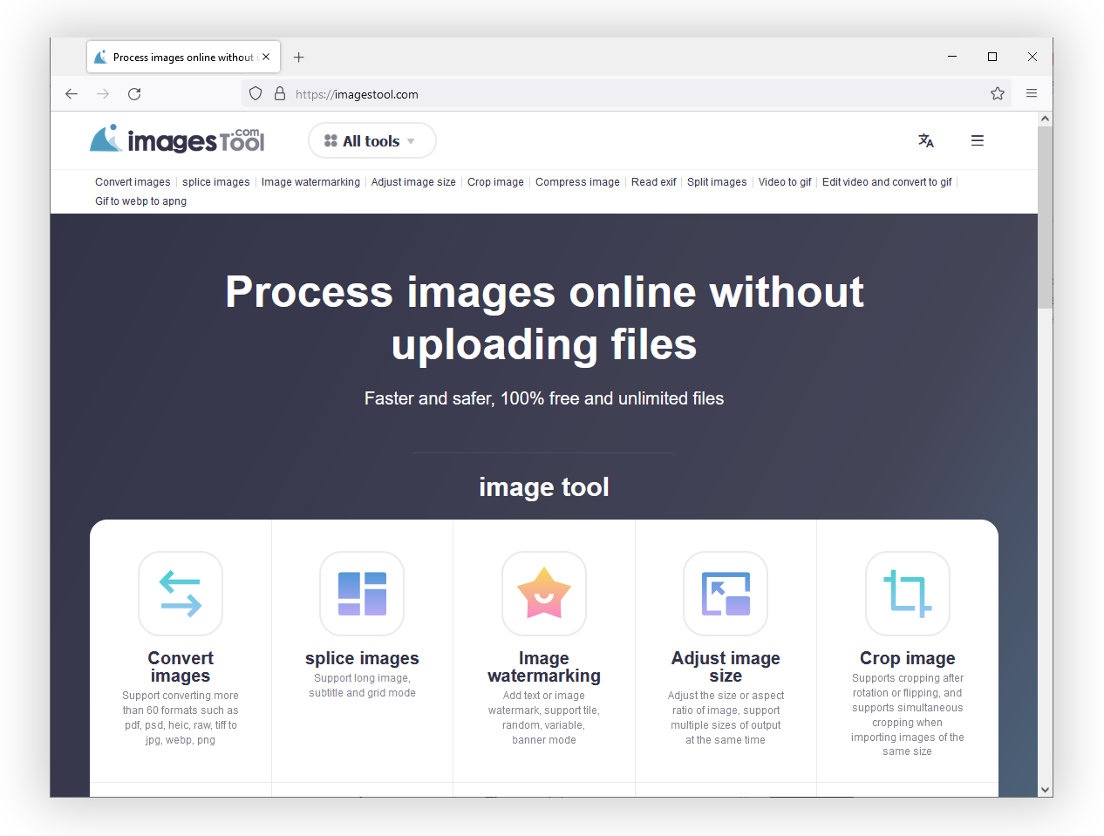Open the Compress image menu item

577,182
